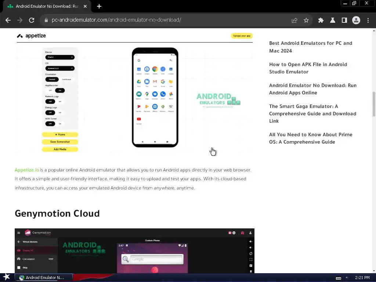Screen dimensions: 376x282
Task: Click the browser forward arrow
Action: [20, 21]
